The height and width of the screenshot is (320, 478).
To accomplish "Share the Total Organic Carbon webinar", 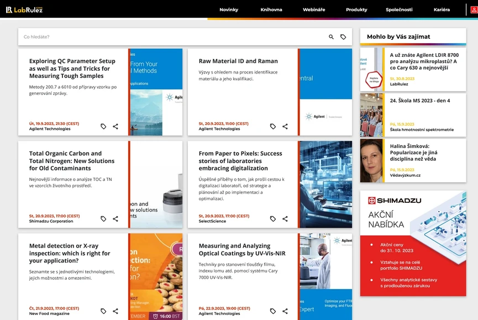I will click(115, 218).
